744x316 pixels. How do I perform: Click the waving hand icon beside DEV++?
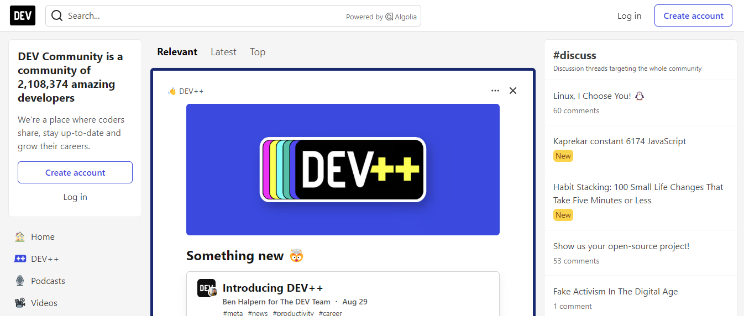coord(172,91)
